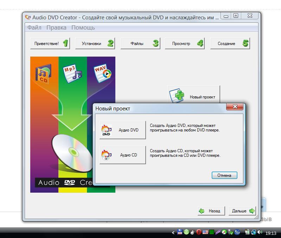Click the US flag language tray icon
281x238 pixels.
point(205,232)
